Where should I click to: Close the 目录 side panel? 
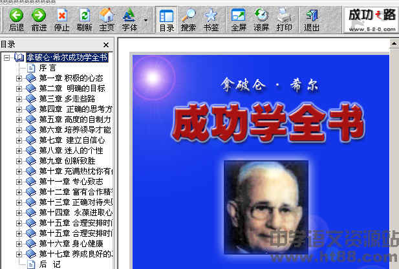(106, 45)
